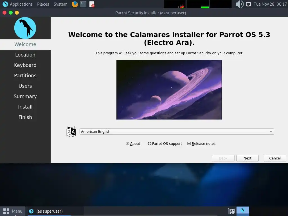Select the Install step in sidebar

(25, 107)
